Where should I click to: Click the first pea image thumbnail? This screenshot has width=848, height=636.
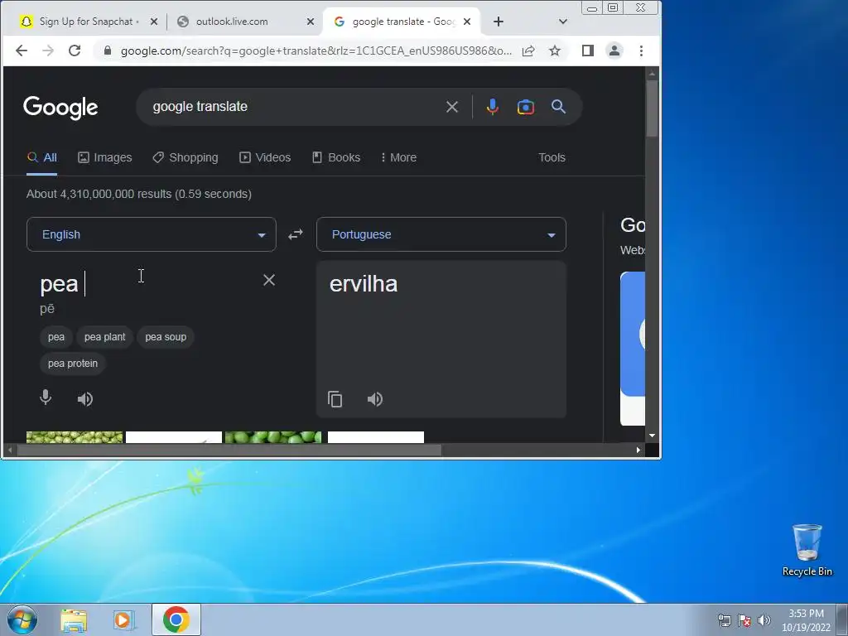[x=75, y=437]
